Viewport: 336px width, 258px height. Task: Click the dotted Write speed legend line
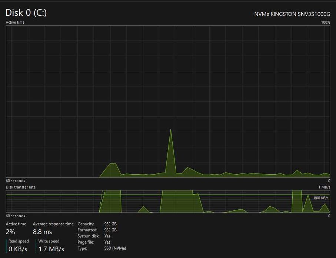36,246
